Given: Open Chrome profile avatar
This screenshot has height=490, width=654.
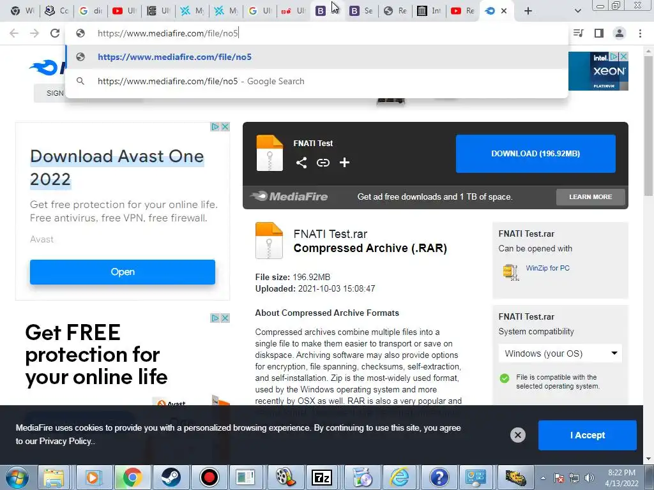Looking at the screenshot, I should [620, 33].
